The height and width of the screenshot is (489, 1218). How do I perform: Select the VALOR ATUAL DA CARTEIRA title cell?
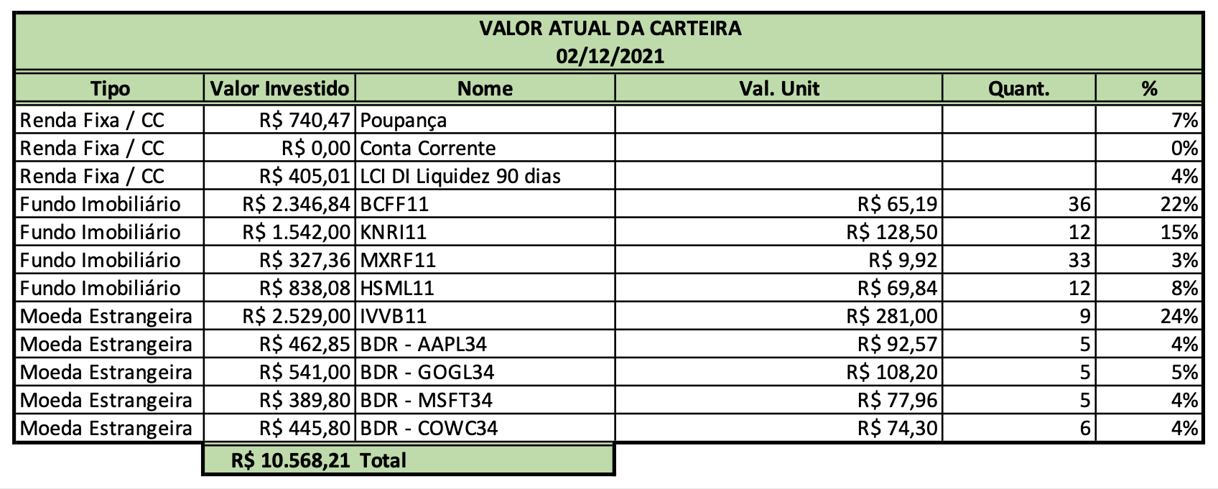608,42
